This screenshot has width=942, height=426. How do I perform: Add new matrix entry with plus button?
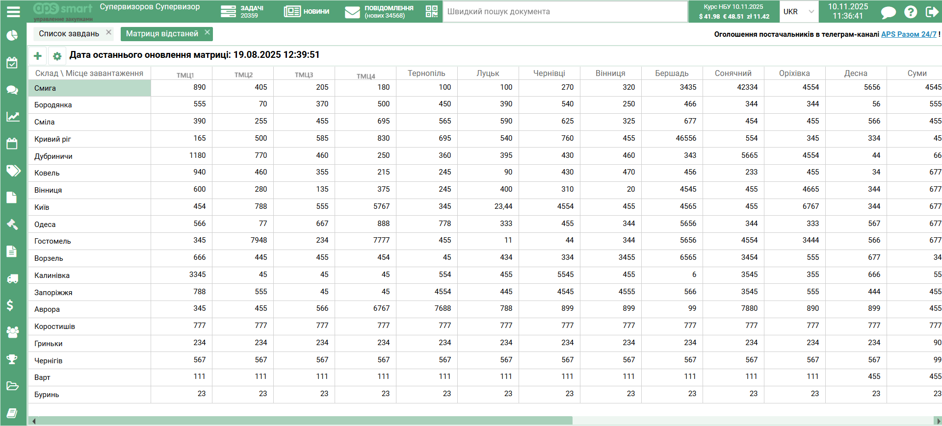click(x=38, y=56)
